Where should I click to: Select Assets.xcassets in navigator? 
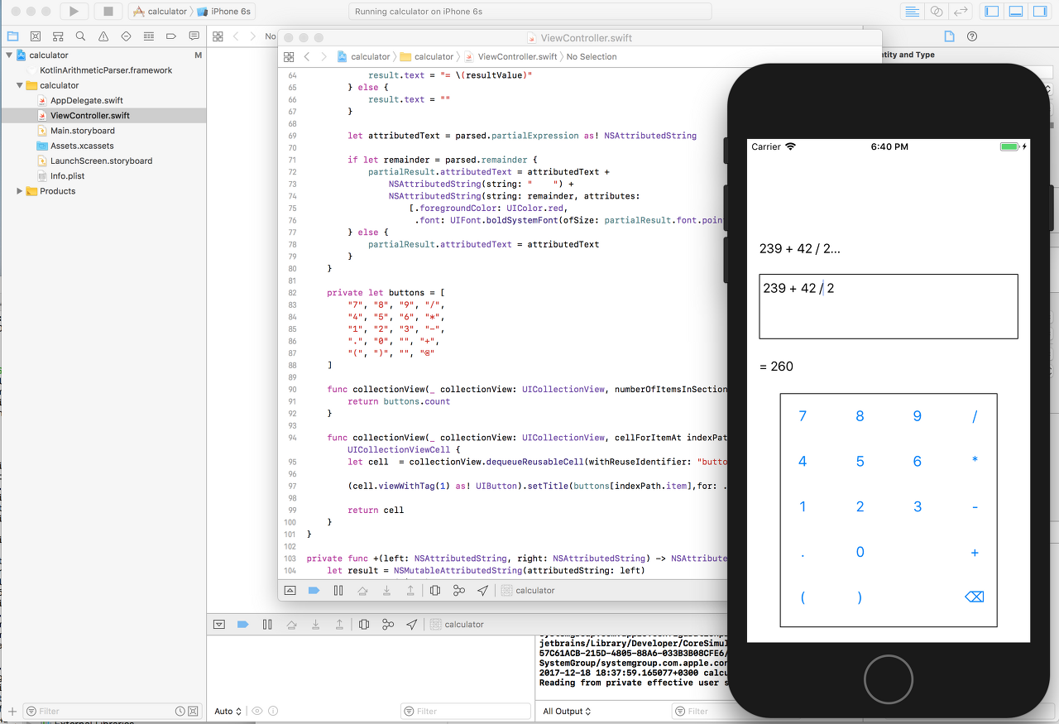tap(82, 146)
